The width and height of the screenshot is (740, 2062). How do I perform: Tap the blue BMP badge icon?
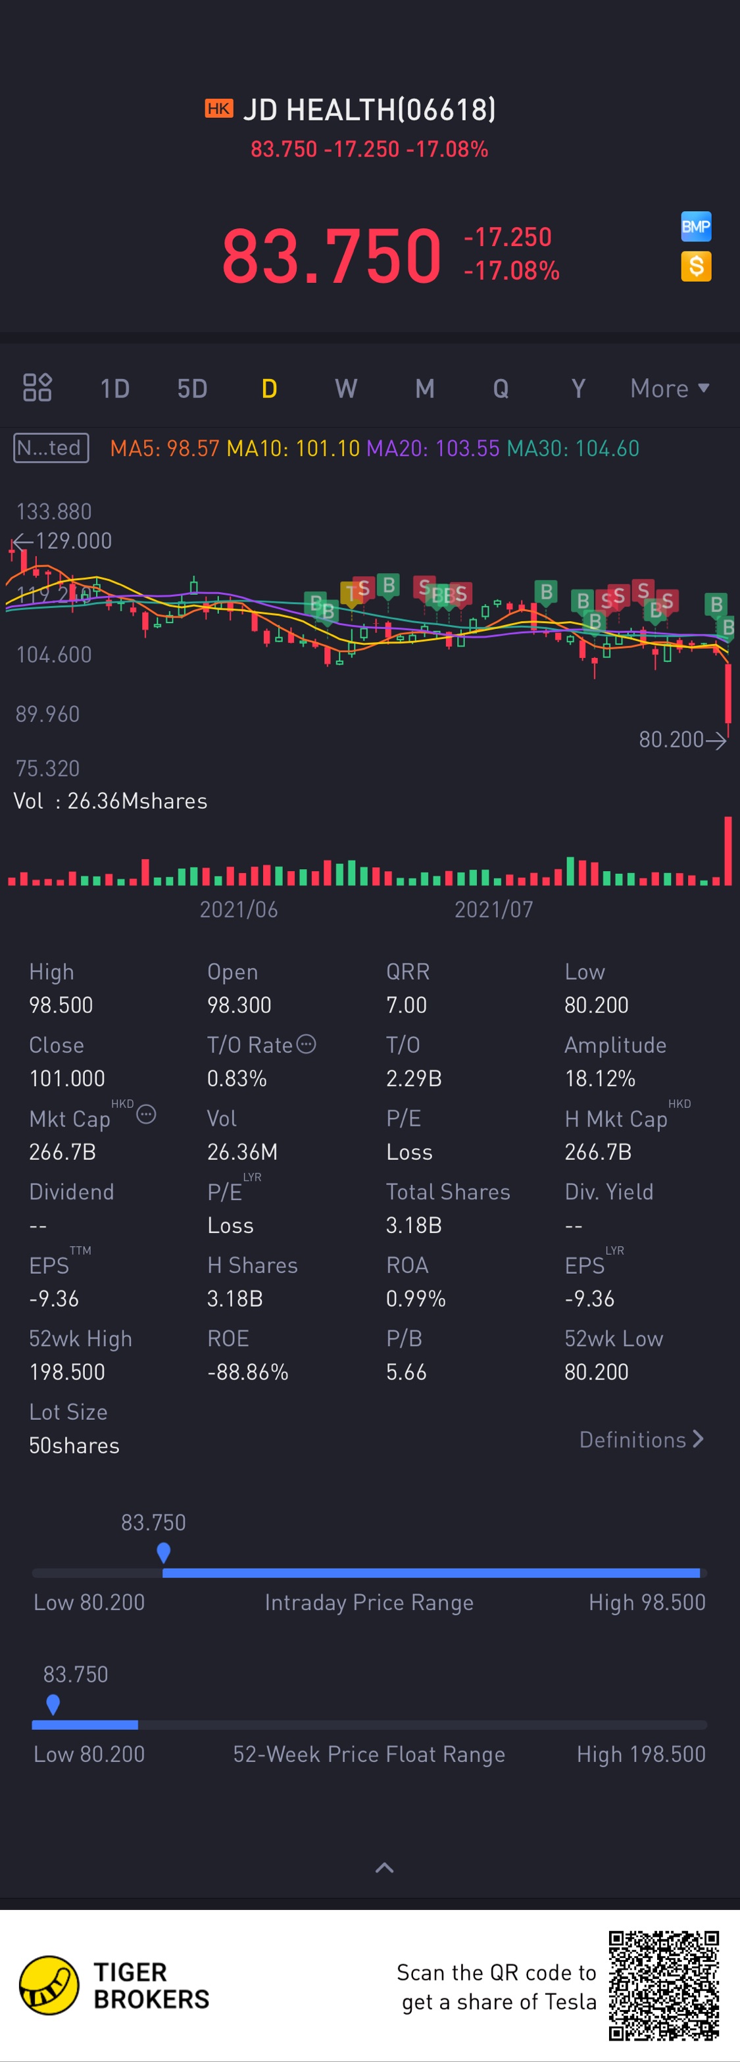click(695, 226)
